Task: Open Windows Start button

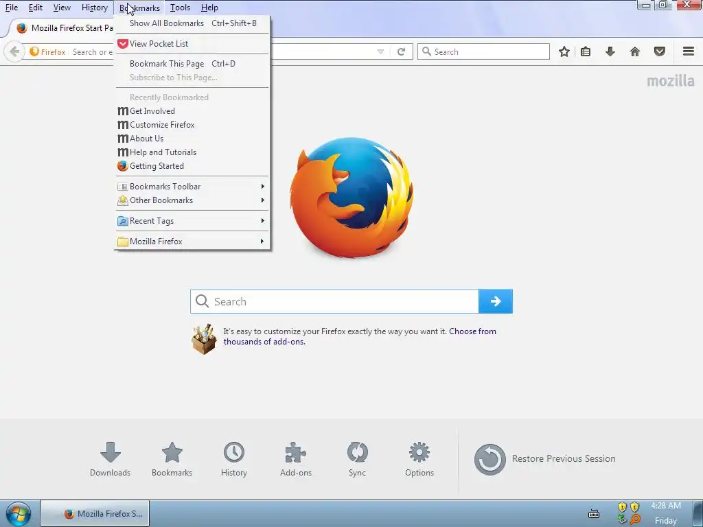Action: (x=18, y=514)
